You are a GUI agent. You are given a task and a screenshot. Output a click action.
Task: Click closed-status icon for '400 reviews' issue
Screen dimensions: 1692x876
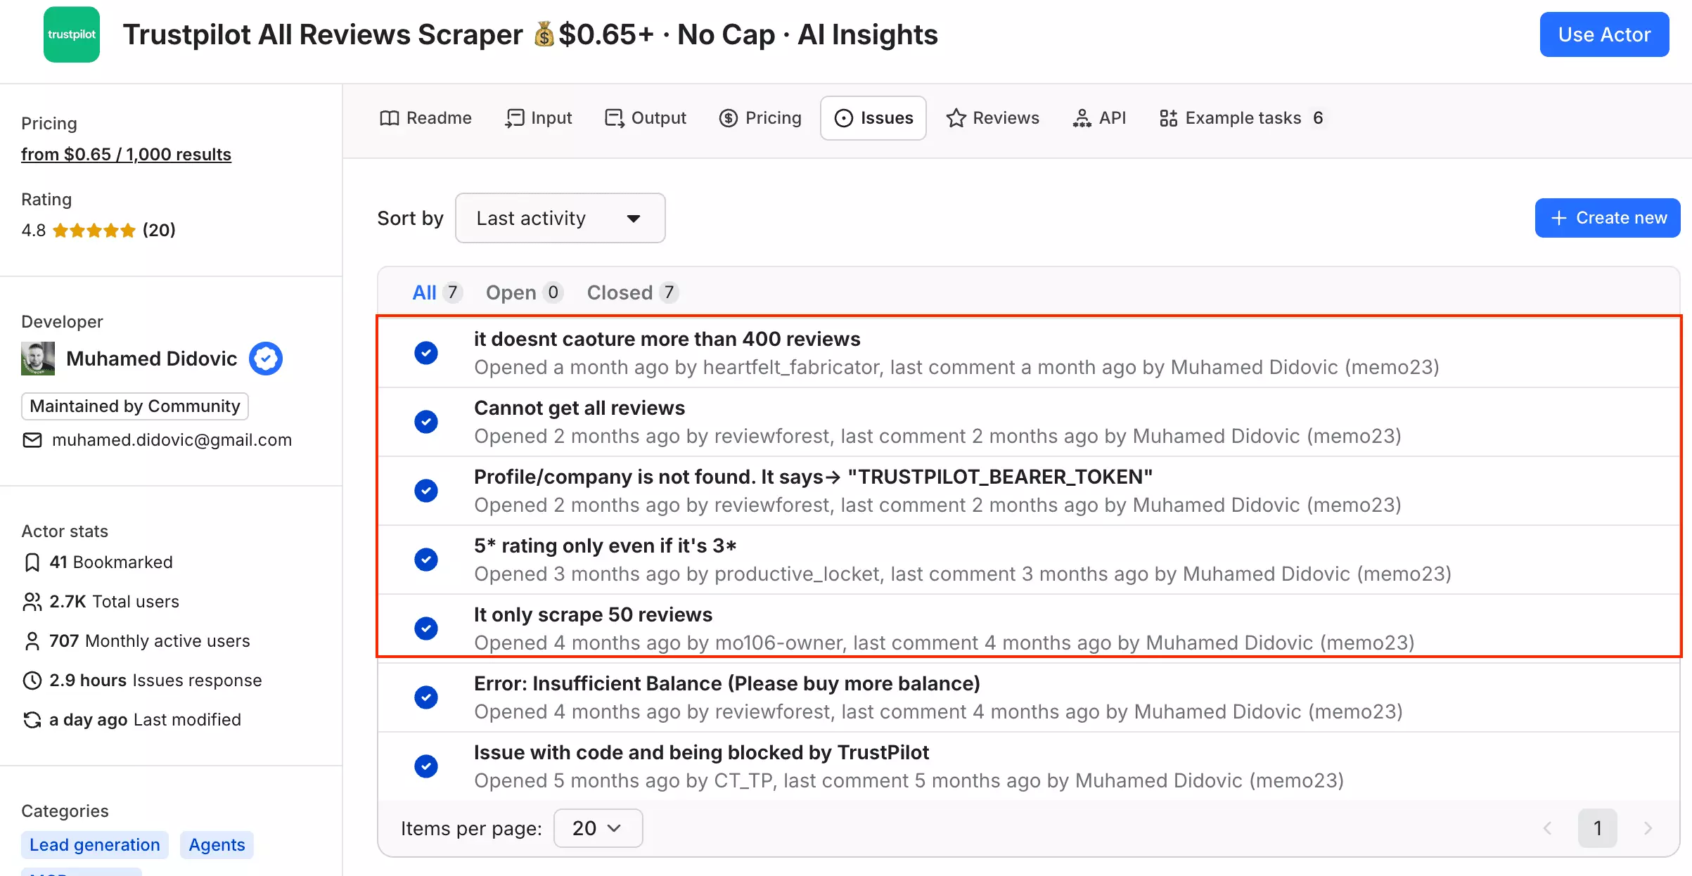coord(426,352)
